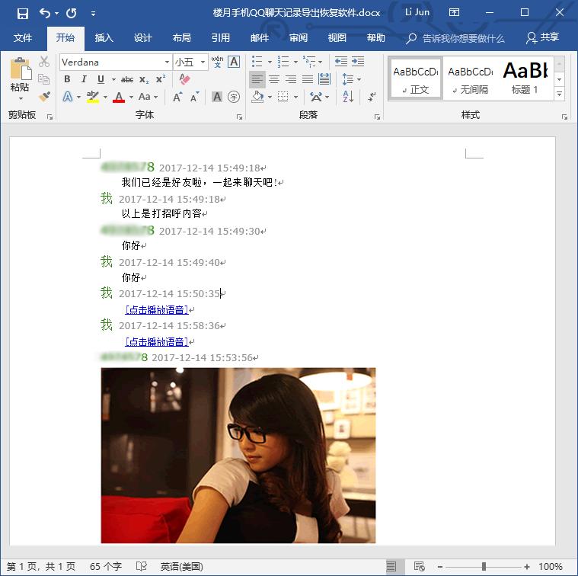578x576 pixels.
Task: Toggle Underline formatting
Action: 101,79
